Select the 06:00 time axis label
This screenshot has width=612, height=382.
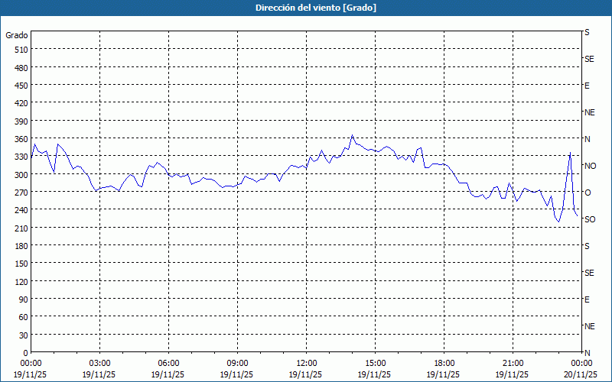[169, 363]
